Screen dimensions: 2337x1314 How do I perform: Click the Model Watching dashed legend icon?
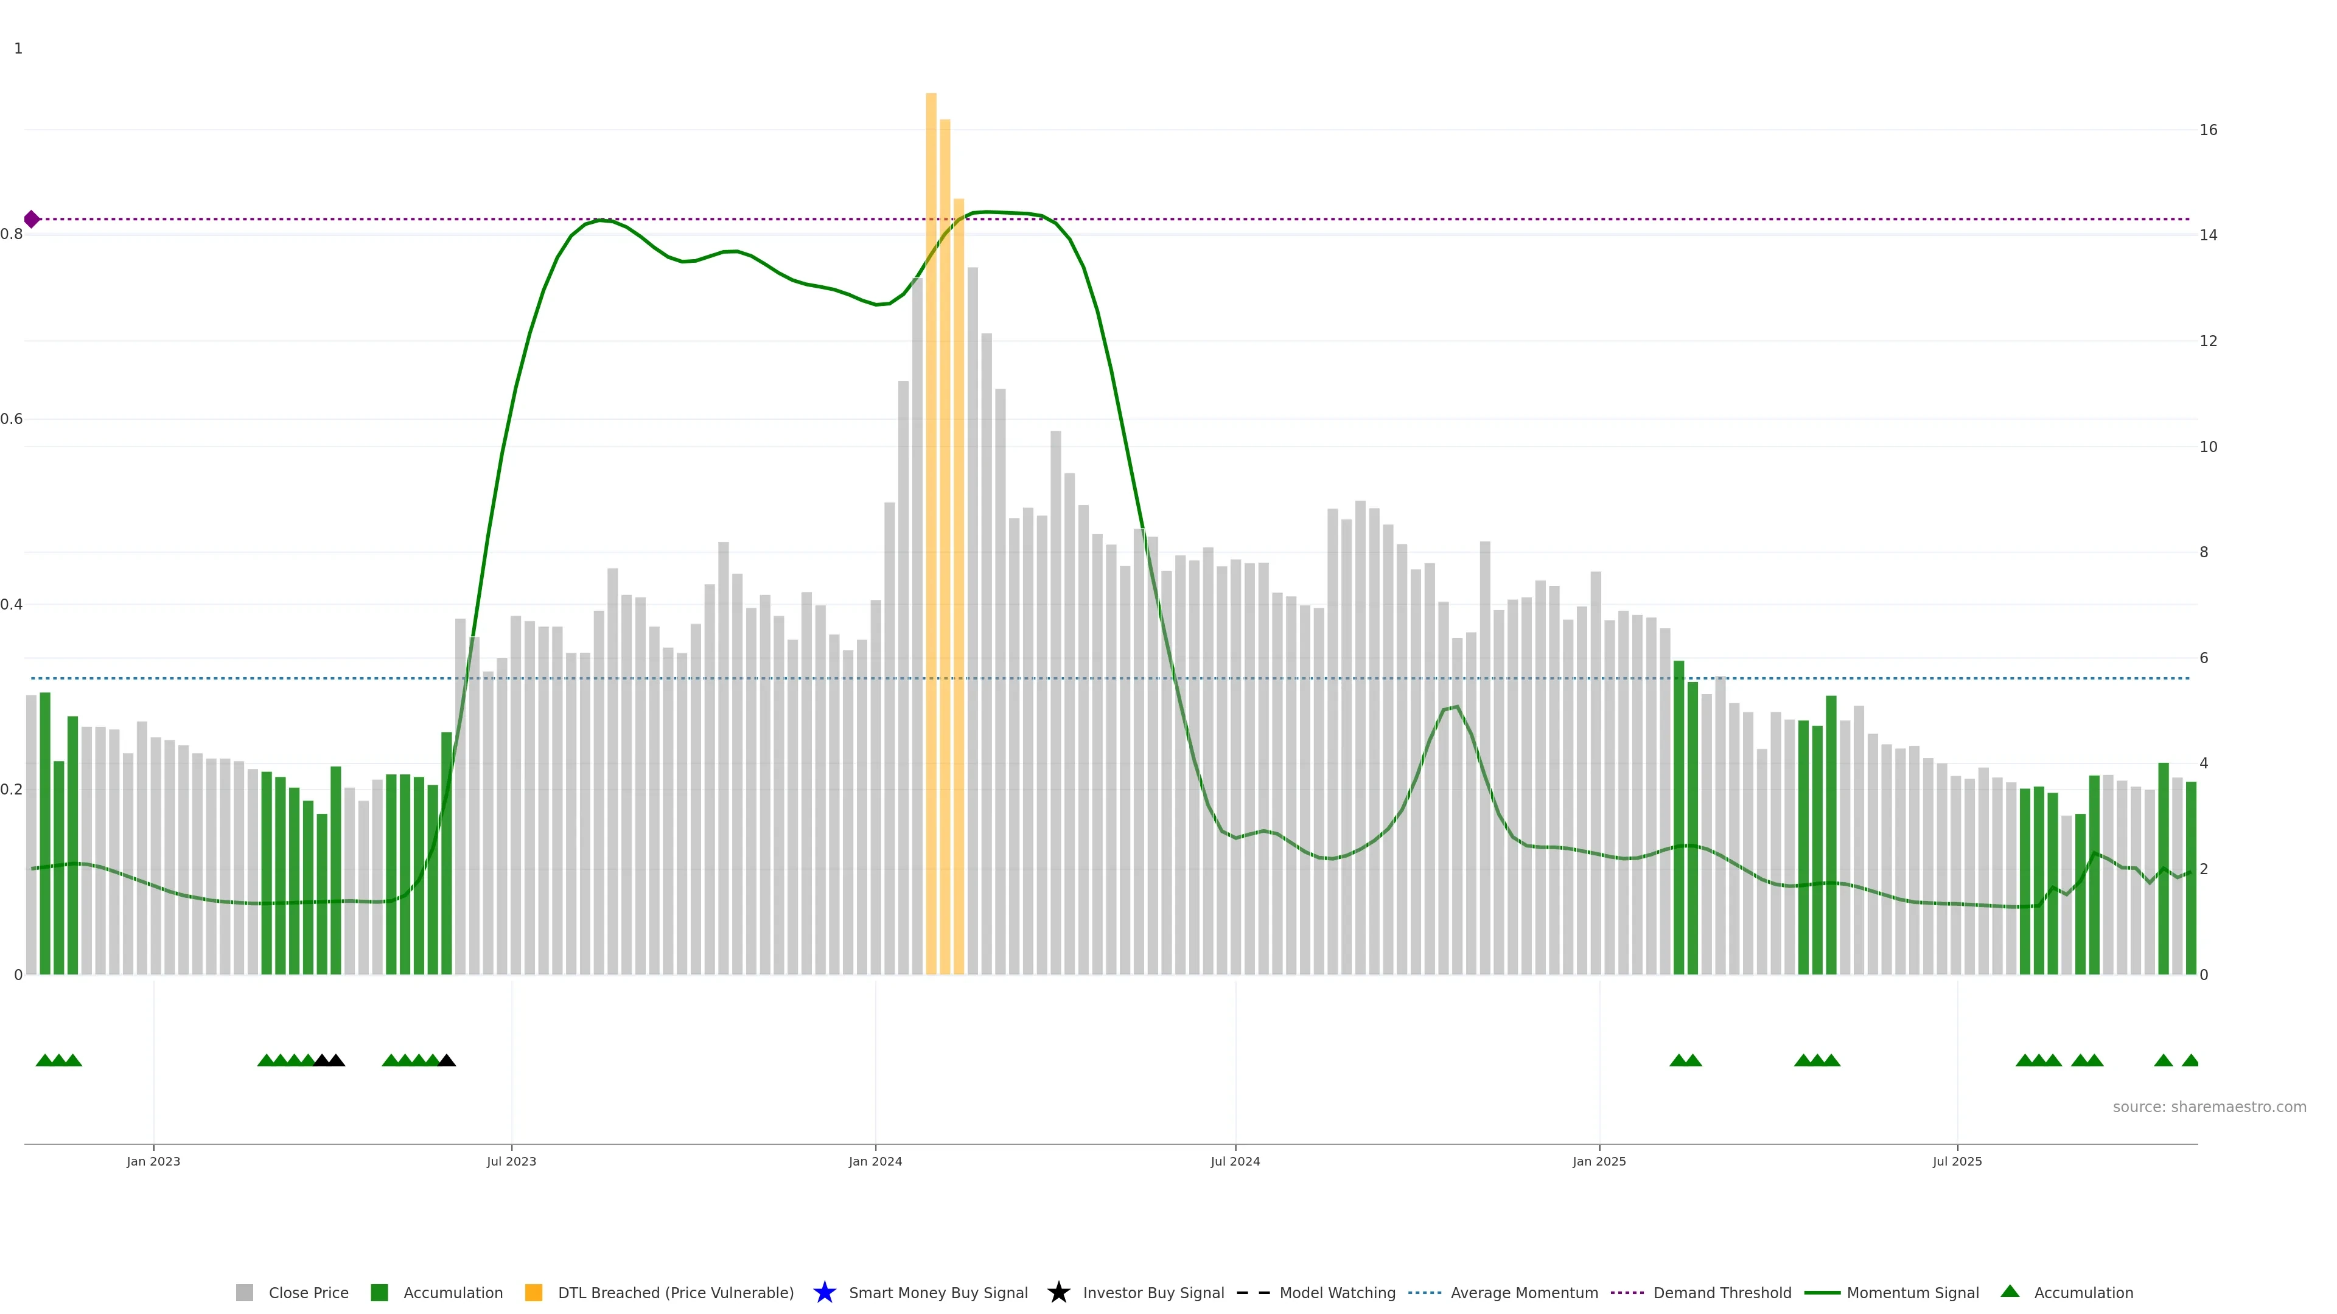[x=1253, y=1292]
